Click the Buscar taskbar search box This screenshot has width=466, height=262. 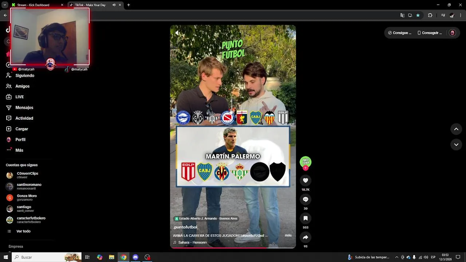(47, 257)
